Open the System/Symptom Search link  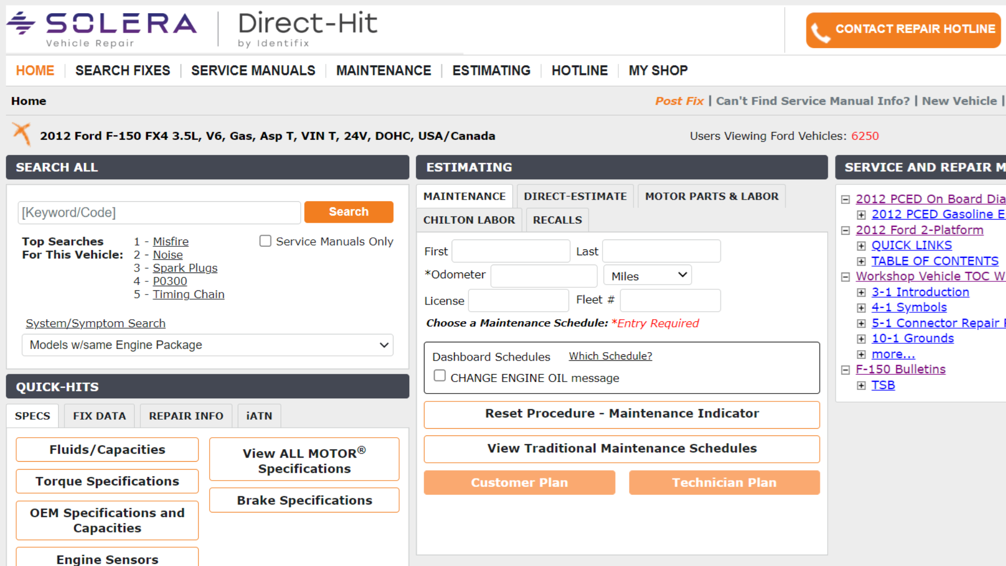[x=95, y=323]
